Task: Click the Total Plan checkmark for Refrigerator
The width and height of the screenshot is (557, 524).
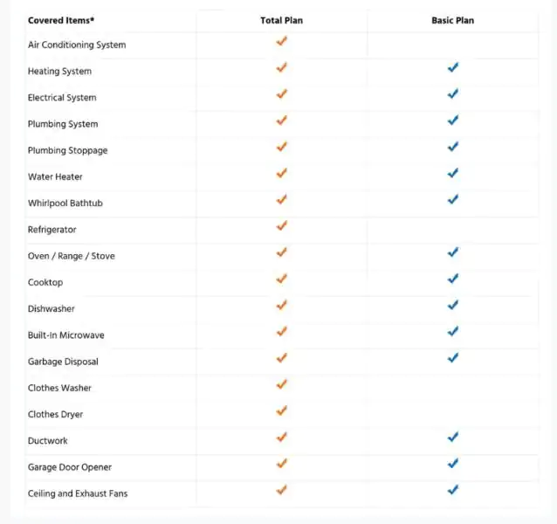Action: click(x=282, y=226)
